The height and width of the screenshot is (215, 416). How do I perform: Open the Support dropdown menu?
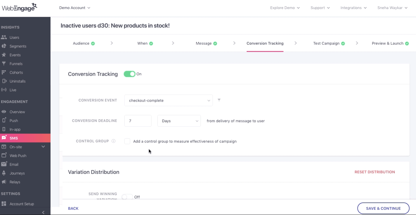tap(320, 8)
